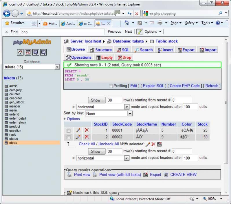Open phpMyAdmin Home icon
Image resolution: width=231 pixels, height=204 pixels.
pyautogui.click(x=20, y=52)
